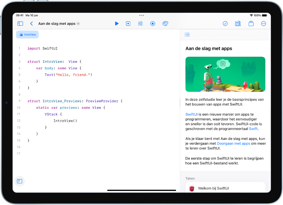The image size is (283, 205).
Task: Click the panel divider handle
Action: point(180,103)
